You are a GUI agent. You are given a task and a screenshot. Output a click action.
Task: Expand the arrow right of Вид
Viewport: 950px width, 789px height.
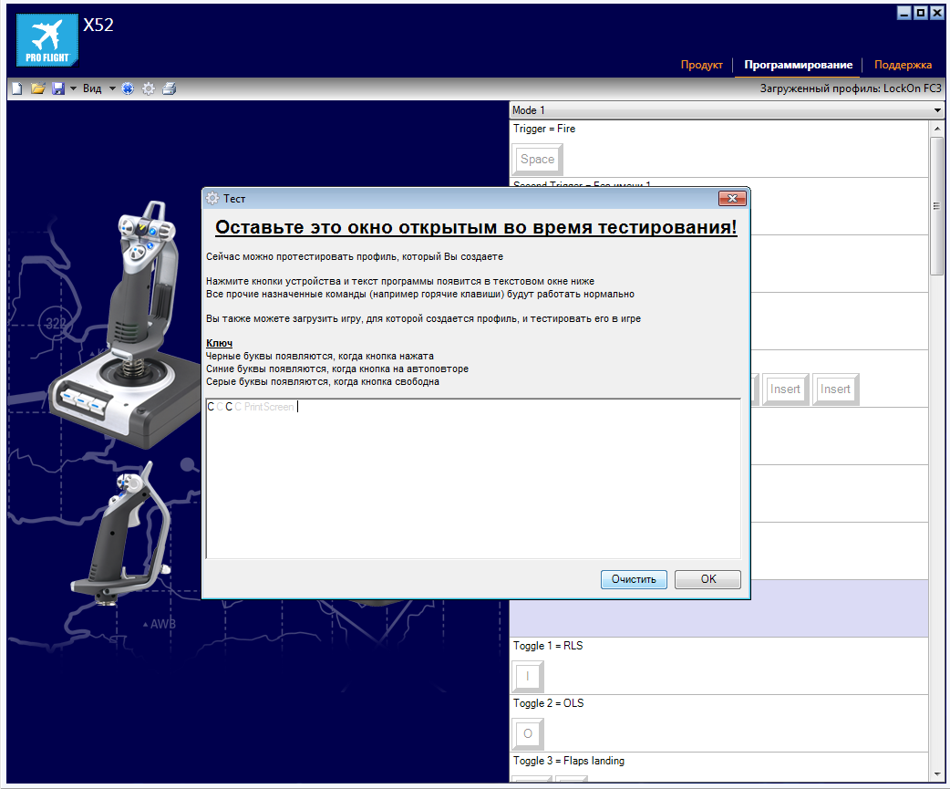(x=112, y=89)
